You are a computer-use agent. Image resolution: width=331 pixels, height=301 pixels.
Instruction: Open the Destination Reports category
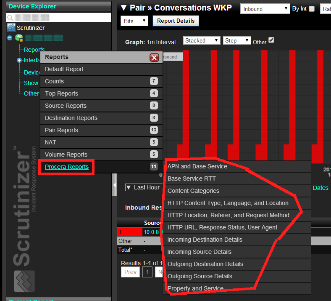click(x=101, y=118)
